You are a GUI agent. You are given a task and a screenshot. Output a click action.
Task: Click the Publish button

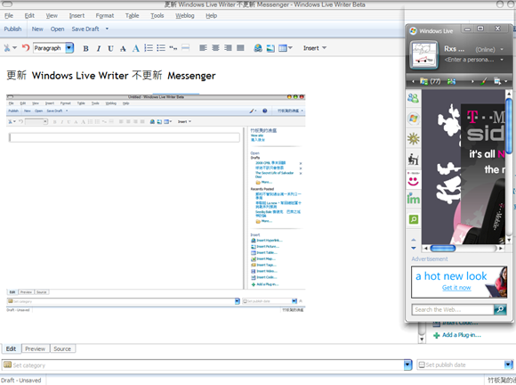coord(12,29)
